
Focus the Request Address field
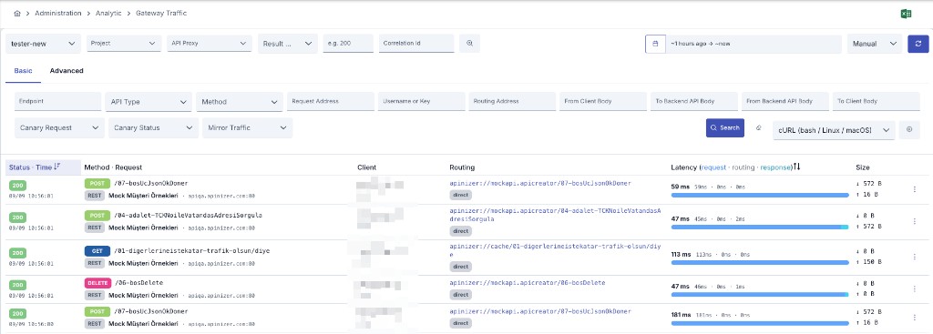point(330,102)
